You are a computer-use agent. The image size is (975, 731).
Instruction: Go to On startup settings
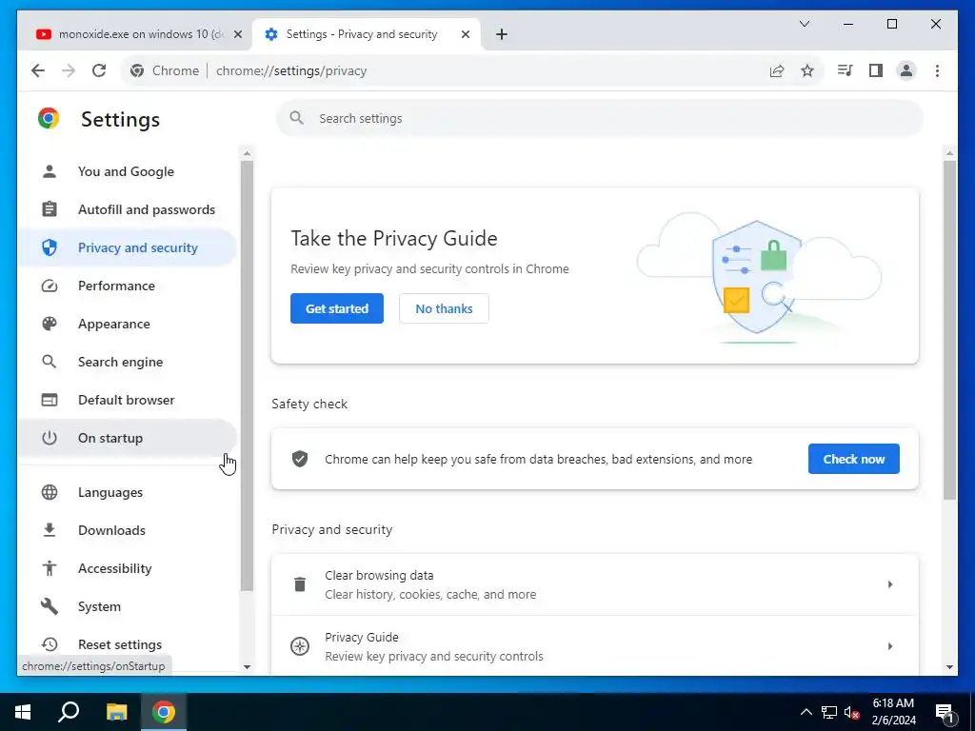tap(127, 438)
